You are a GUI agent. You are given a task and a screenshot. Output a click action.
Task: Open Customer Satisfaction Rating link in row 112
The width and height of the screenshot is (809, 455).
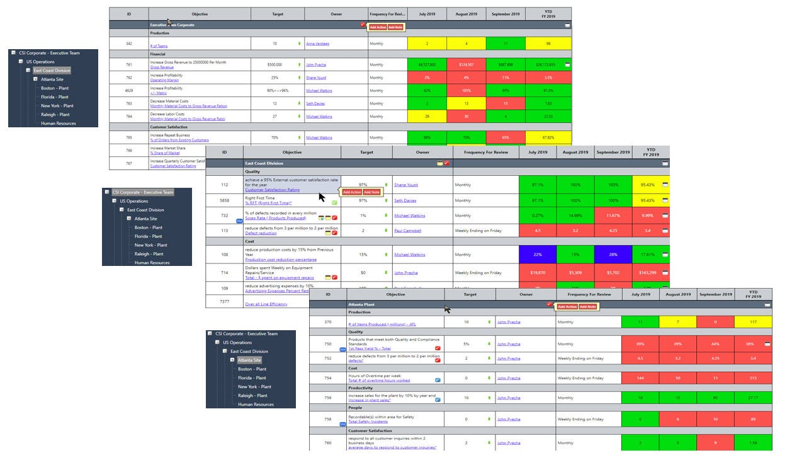272,190
